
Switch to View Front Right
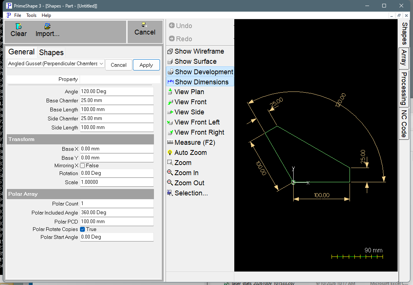pos(196,132)
